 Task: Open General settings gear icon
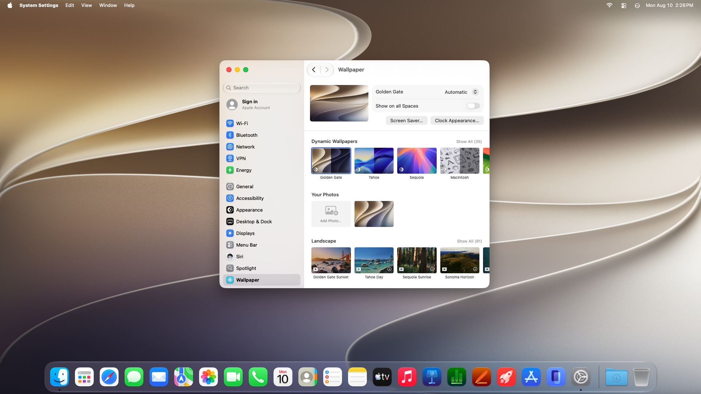coord(230,186)
